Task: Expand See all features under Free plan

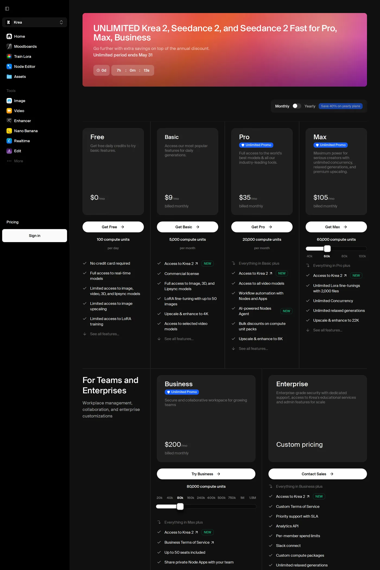Action: pyautogui.click(x=104, y=334)
